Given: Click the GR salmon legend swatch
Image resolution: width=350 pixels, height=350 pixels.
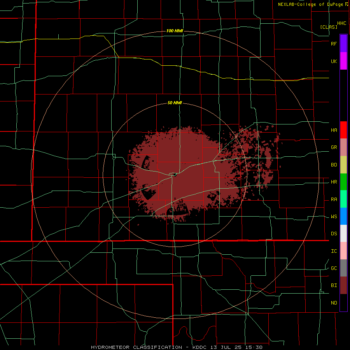Looking at the screenshot, I should pos(343,147).
